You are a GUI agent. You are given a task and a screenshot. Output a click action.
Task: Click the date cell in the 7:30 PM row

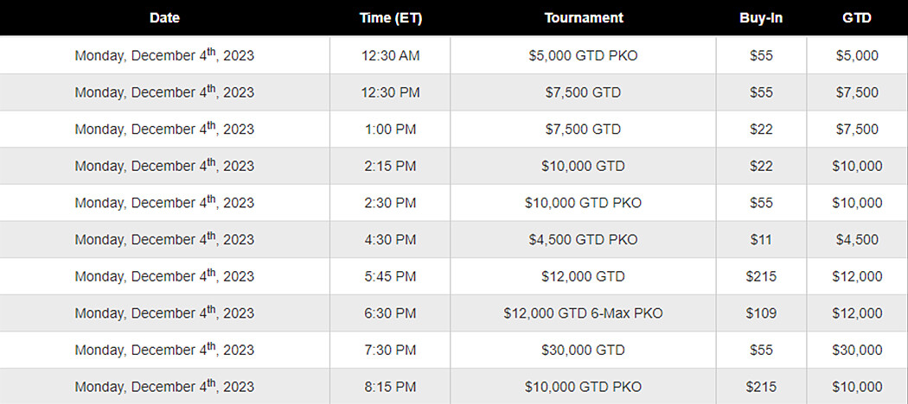(164, 350)
